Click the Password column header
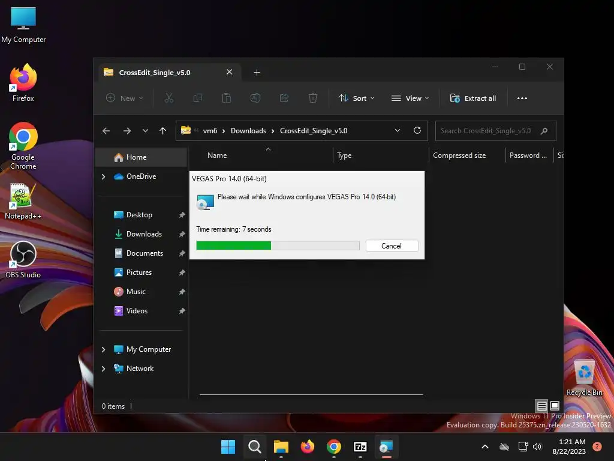The height and width of the screenshot is (461, 614). pos(528,155)
